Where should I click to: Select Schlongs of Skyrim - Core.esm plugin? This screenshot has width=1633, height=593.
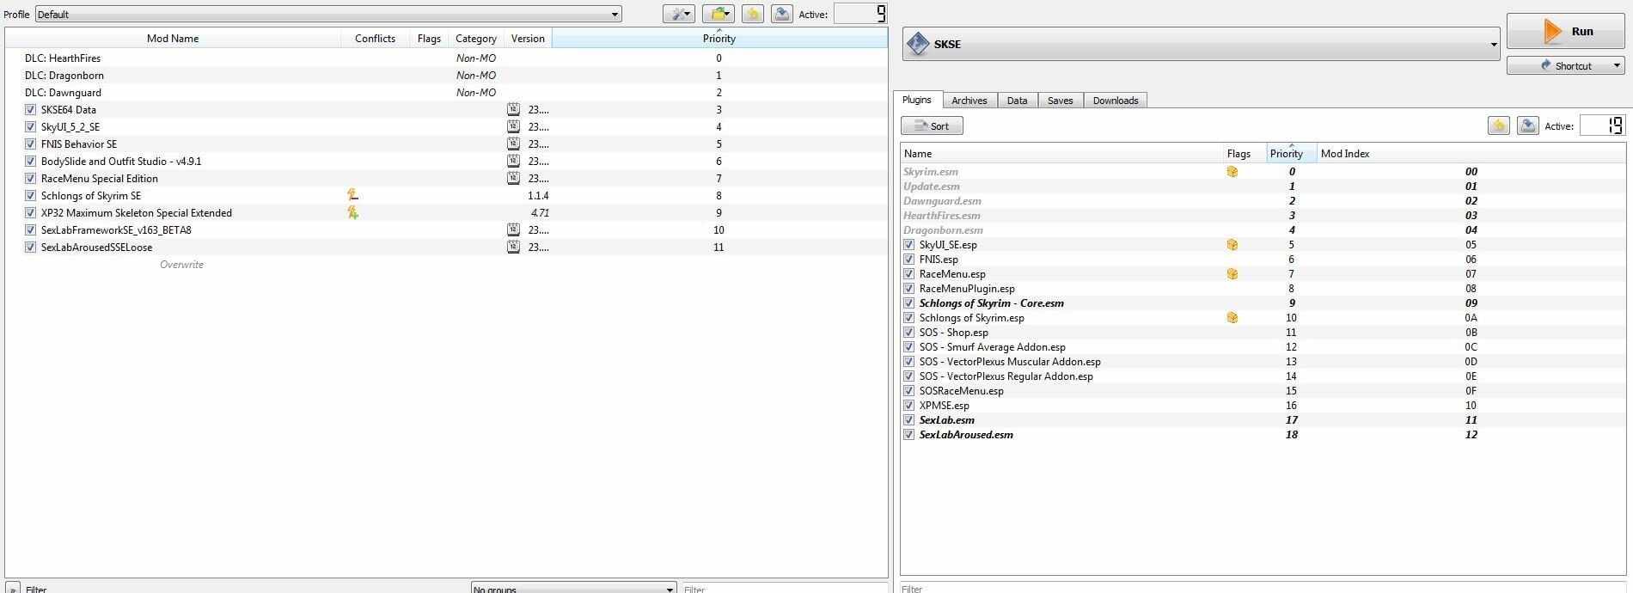1263,303
